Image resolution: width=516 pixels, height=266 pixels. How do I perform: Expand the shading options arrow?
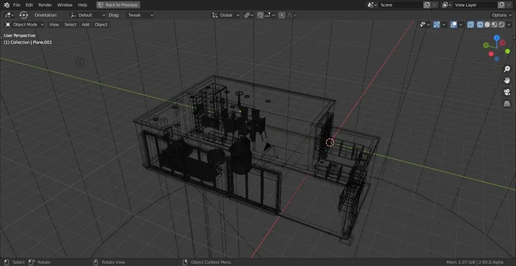[x=509, y=24]
